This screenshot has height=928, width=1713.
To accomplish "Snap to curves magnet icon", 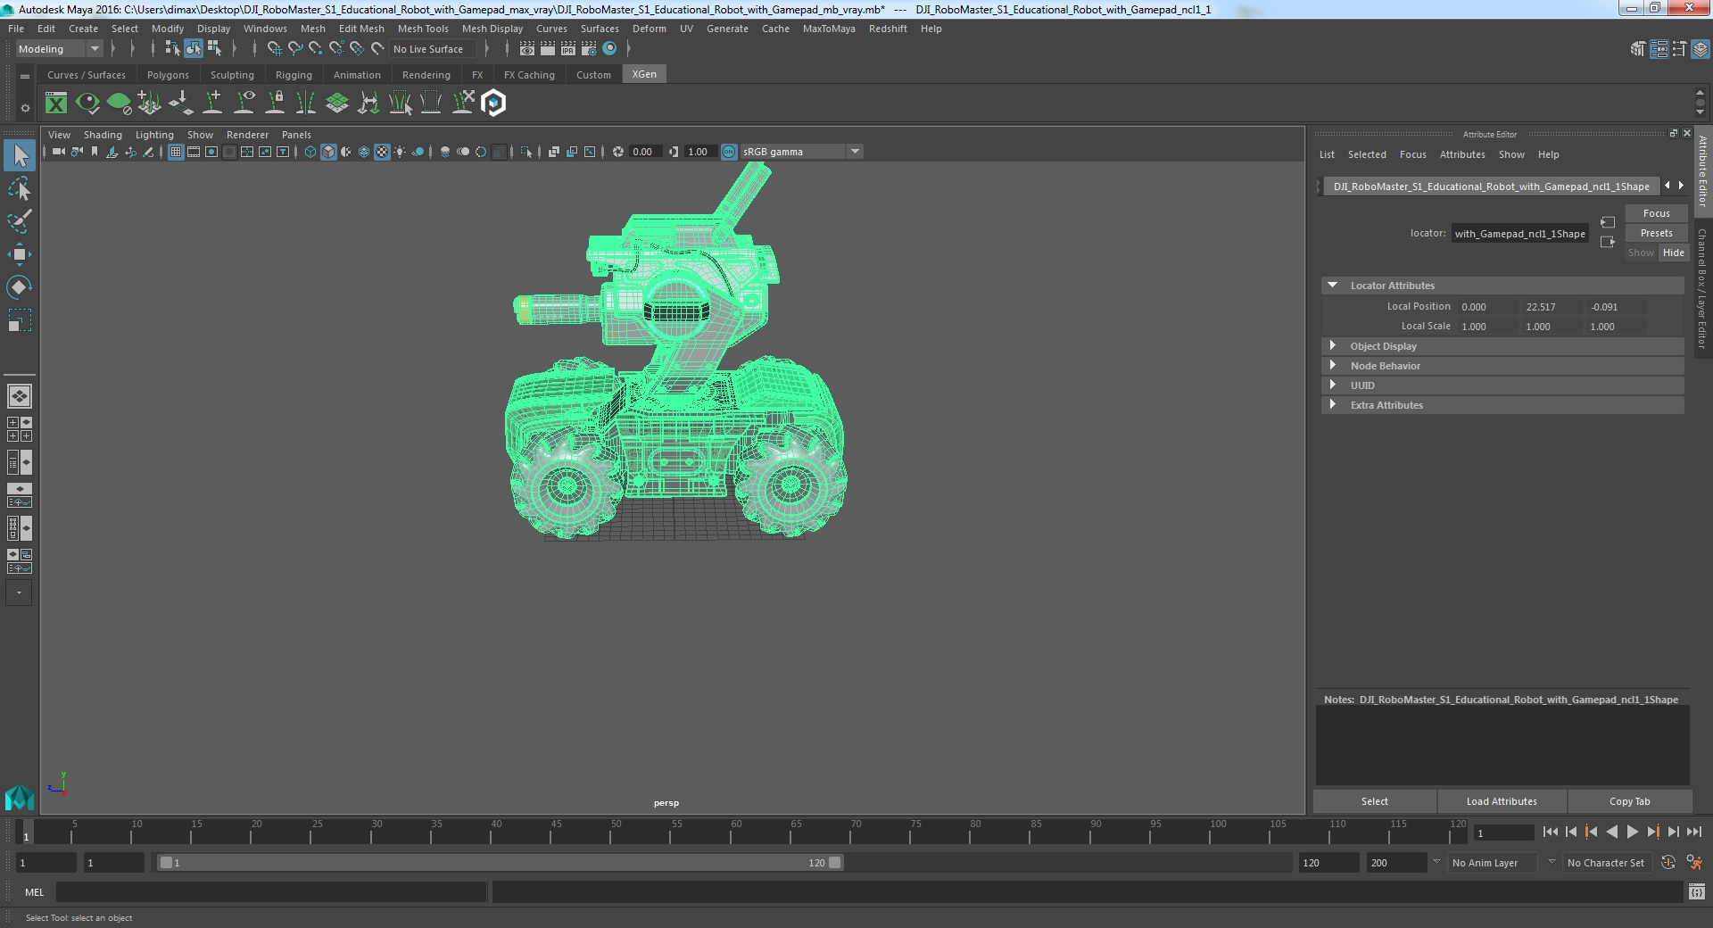I will coord(295,49).
